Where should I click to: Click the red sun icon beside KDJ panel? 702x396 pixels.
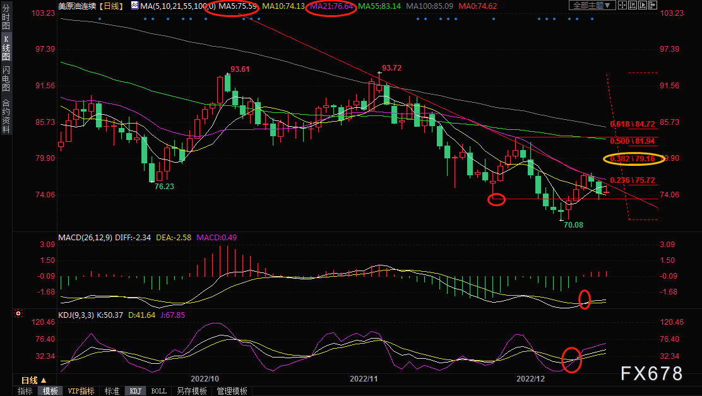18,313
